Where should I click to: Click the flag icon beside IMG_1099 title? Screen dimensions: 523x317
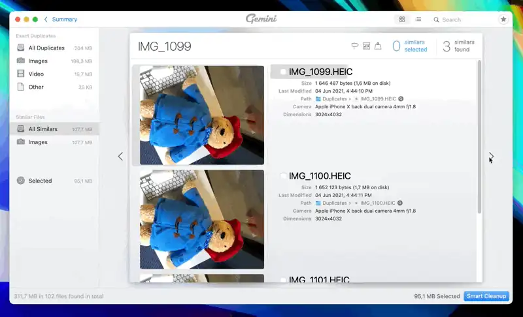pyautogui.click(x=355, y=46)
